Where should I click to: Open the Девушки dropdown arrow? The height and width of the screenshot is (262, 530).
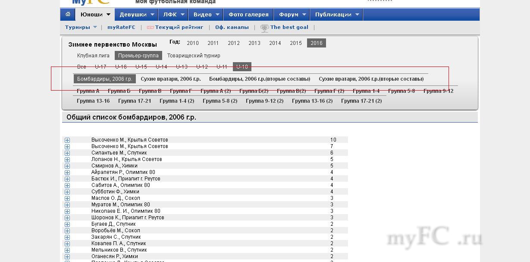[x=153, y=14]
